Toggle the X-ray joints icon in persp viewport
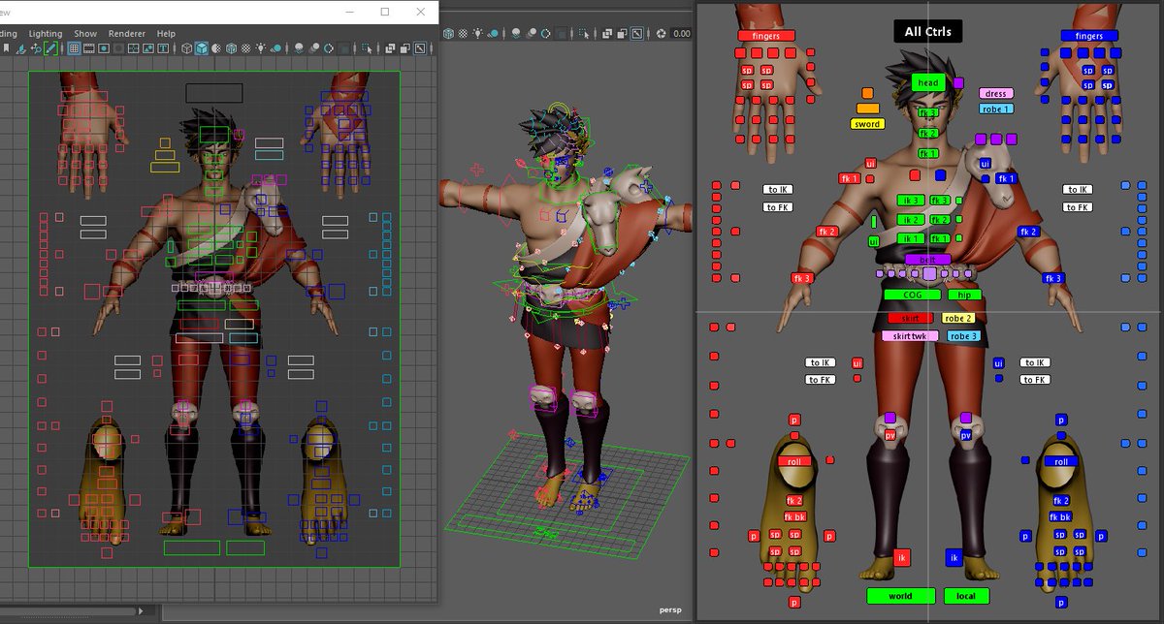1164x624 pixels. 622,34
